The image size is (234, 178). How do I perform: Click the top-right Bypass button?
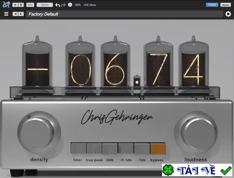click(x=226, y=5)
